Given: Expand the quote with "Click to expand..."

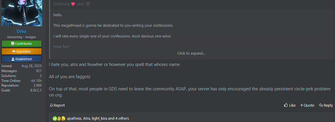Looking at the screenshot, I should click(191, 53).
